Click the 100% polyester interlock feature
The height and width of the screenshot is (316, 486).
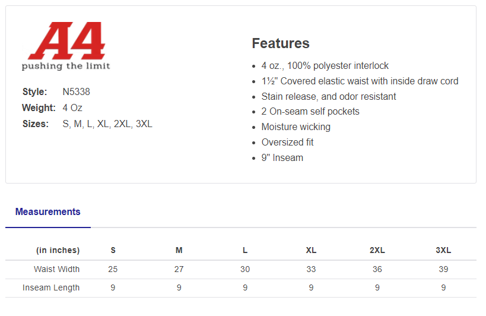pyautogui.click(x=325, y=66)
